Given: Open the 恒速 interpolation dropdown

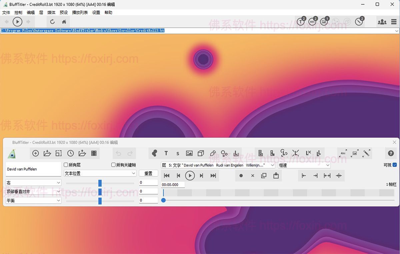Looking at the screenshot, I should (304, 165).
